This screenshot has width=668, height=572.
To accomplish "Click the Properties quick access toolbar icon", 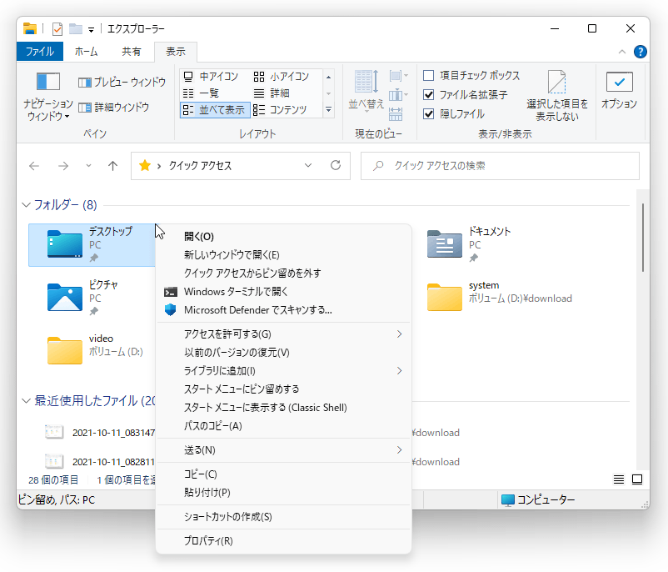I will [x=57, y=29].
